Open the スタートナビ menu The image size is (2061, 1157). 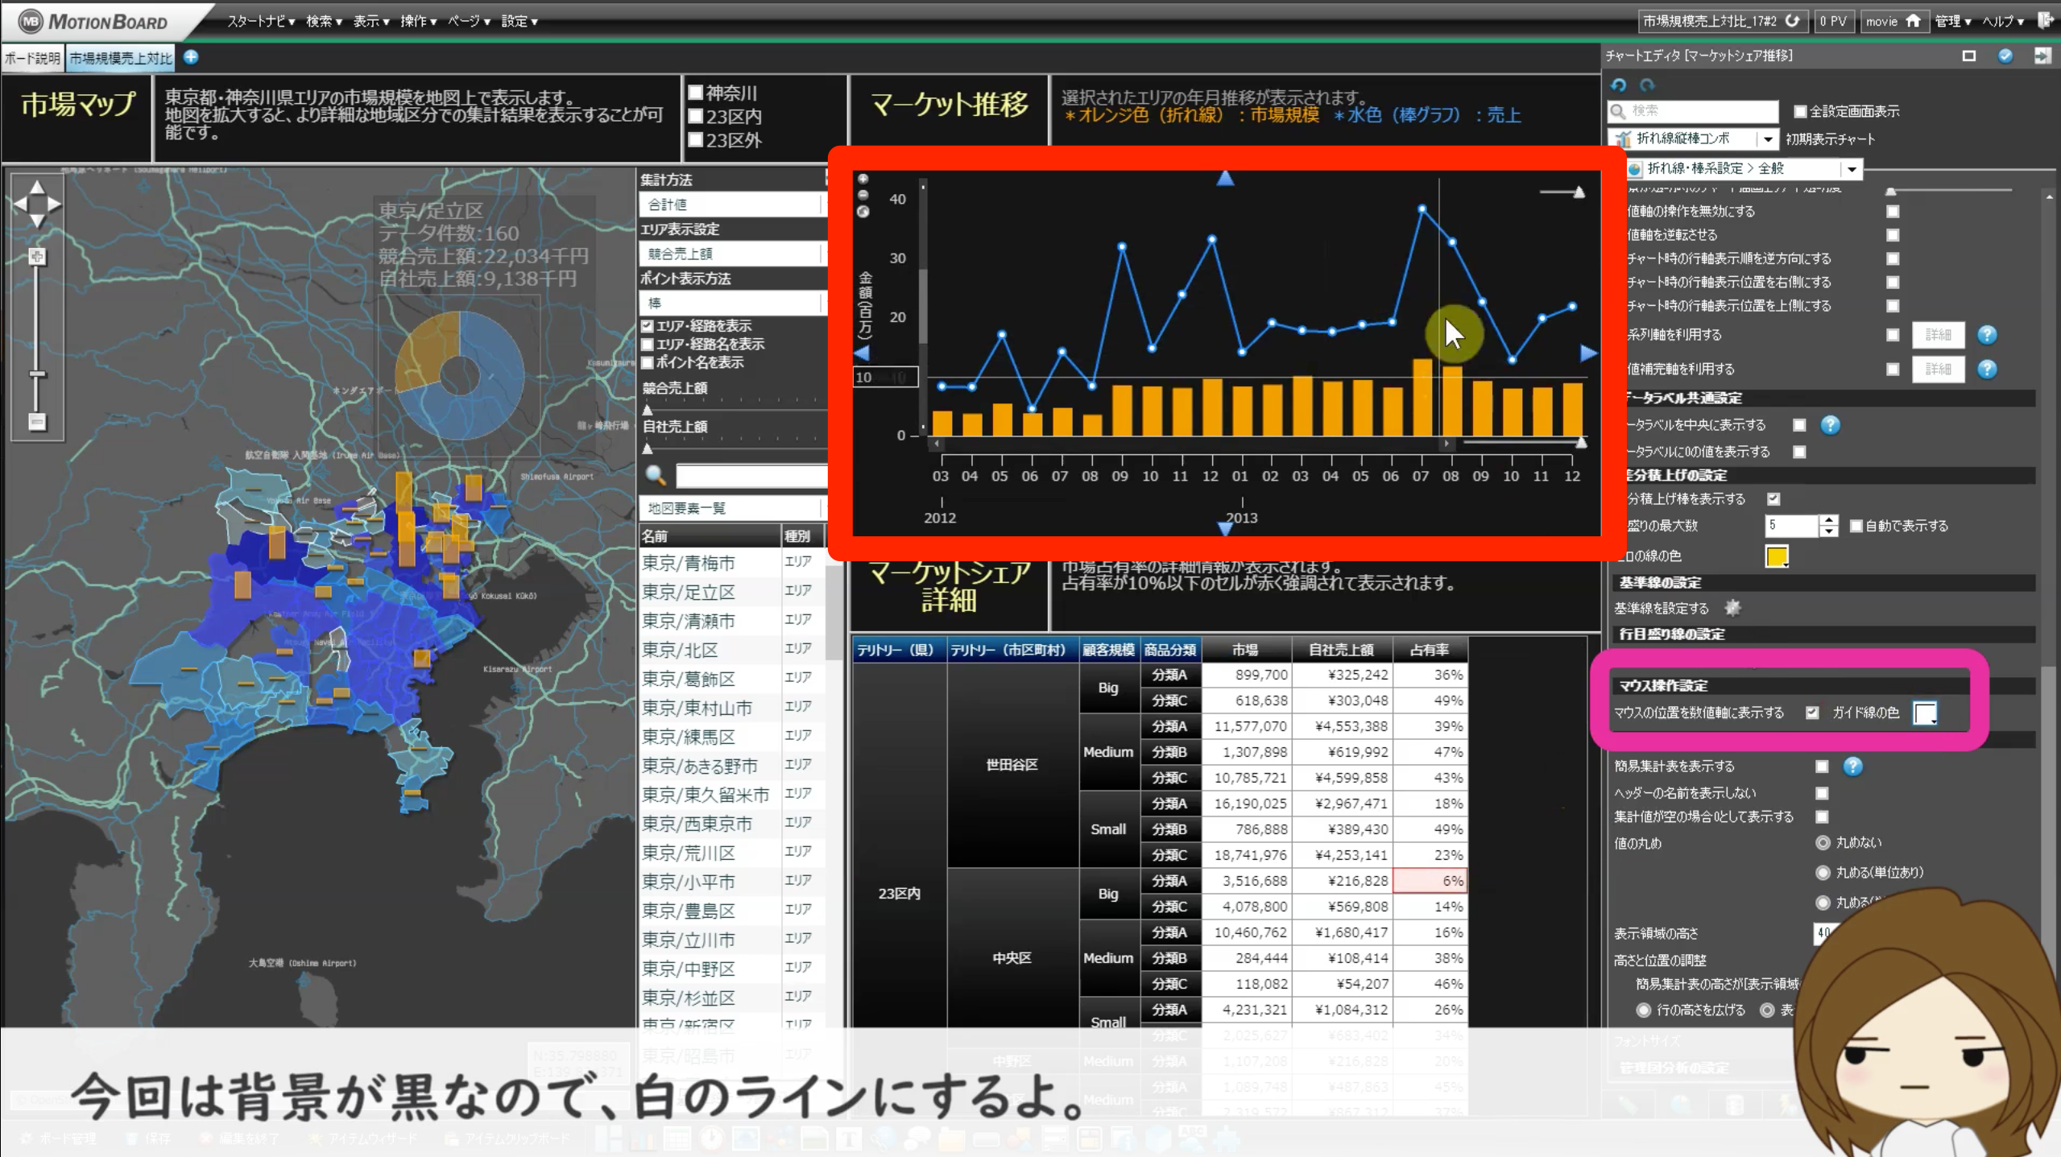(x=261, y=22)
